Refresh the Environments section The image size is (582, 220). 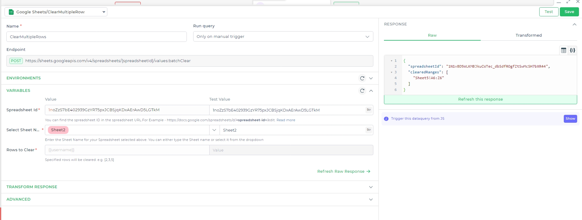(x=362, y=78)
